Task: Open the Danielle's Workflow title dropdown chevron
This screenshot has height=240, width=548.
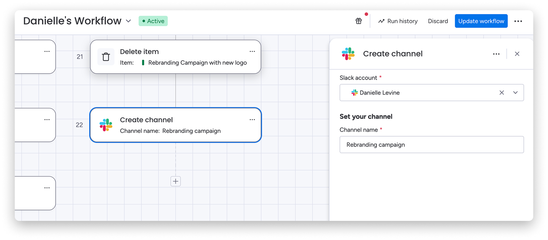Action: click(128, 21)
